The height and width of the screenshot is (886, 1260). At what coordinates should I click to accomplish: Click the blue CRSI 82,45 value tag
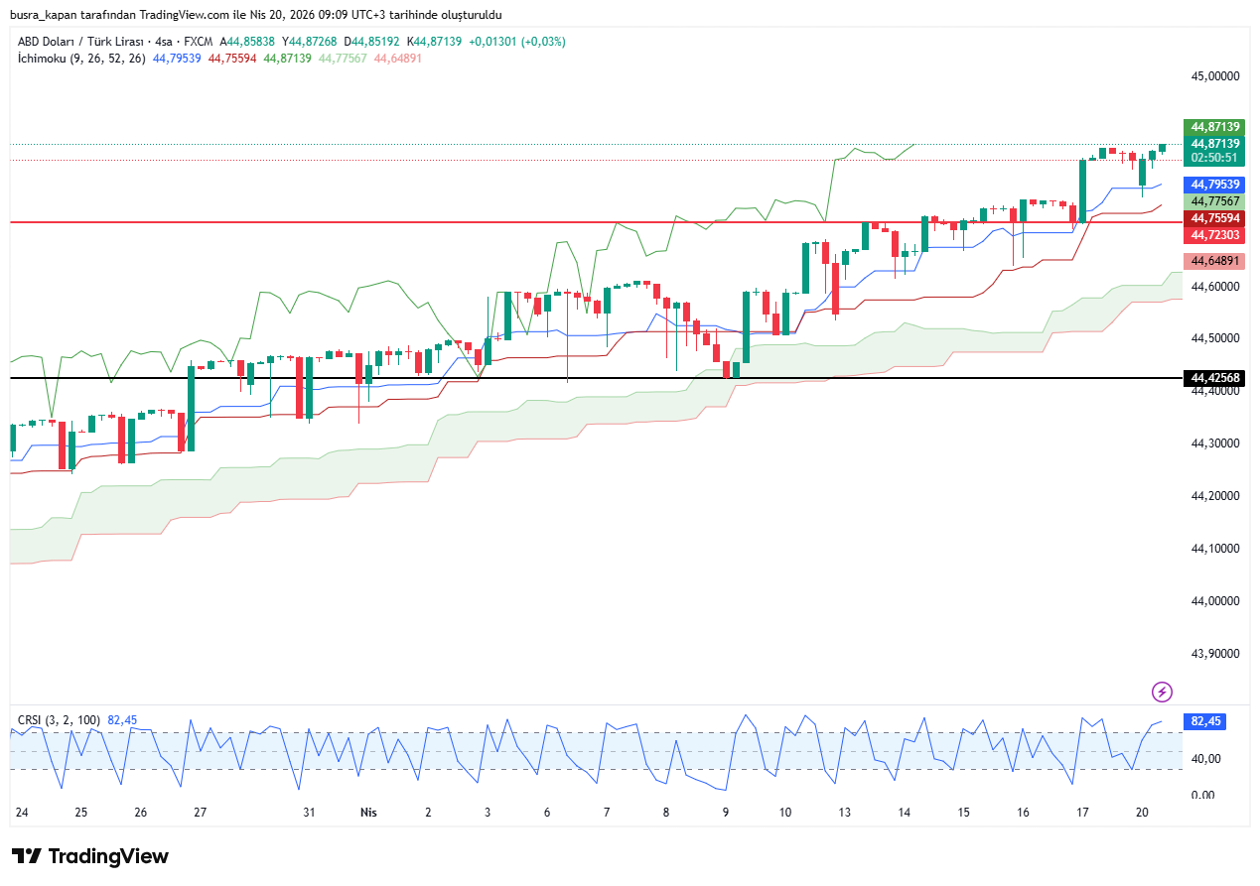coord(1204,721)
